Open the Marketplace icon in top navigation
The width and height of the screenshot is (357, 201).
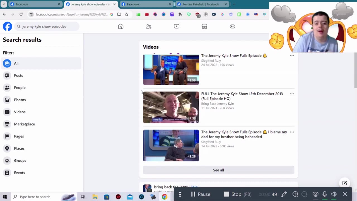pyautogui.click(x=204, y=27)
